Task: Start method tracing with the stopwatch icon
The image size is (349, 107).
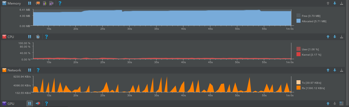Action: pyautogui.click(x=38, y=37)
